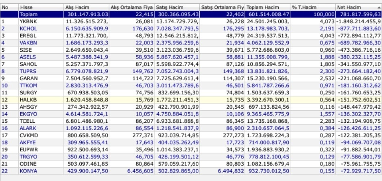Select the CVKMD stock row
This screenshot has width=382, height=181.
191,135
